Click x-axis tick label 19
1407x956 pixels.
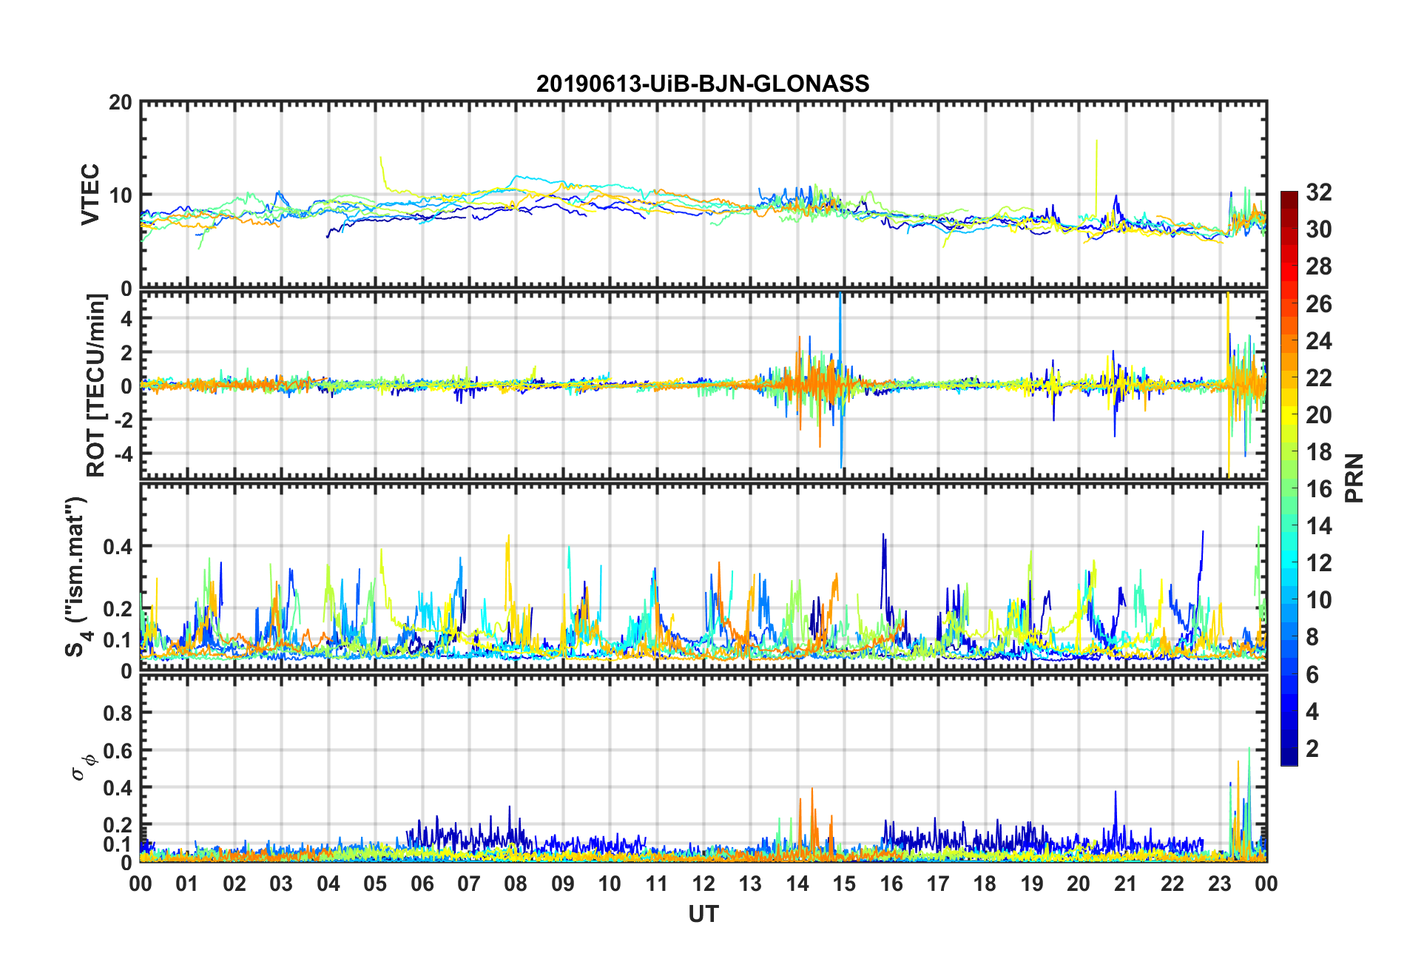pos(1032,883)
